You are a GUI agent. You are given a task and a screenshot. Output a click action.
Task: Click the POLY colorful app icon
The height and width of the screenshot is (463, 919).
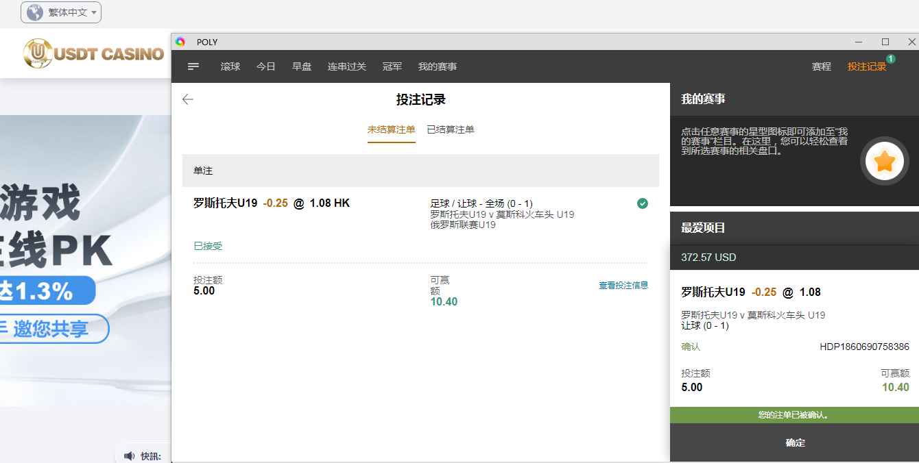(180, 42)
